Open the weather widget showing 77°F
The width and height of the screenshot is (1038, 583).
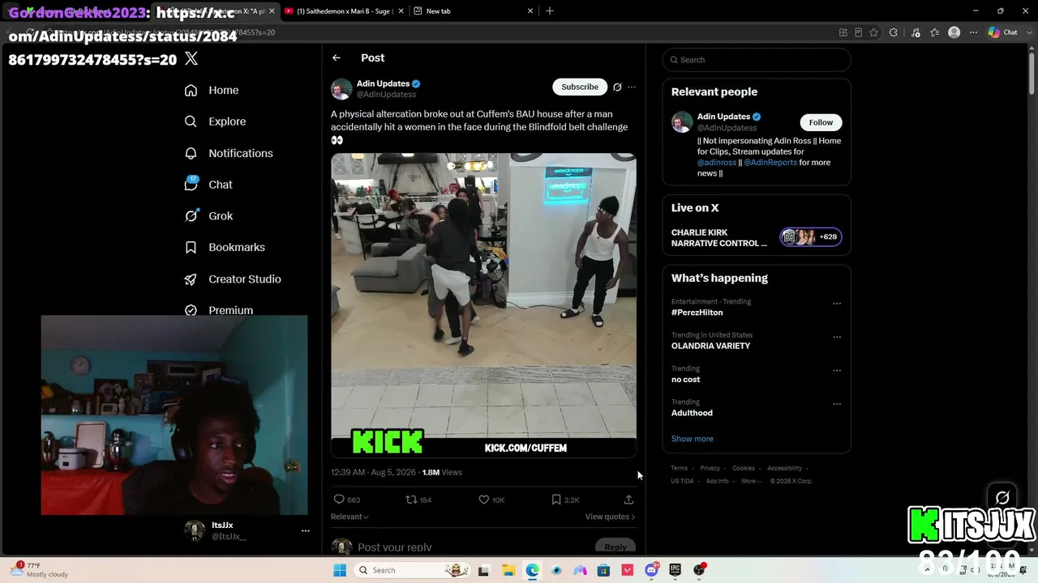pyautogui.click(x=39, y=570)
